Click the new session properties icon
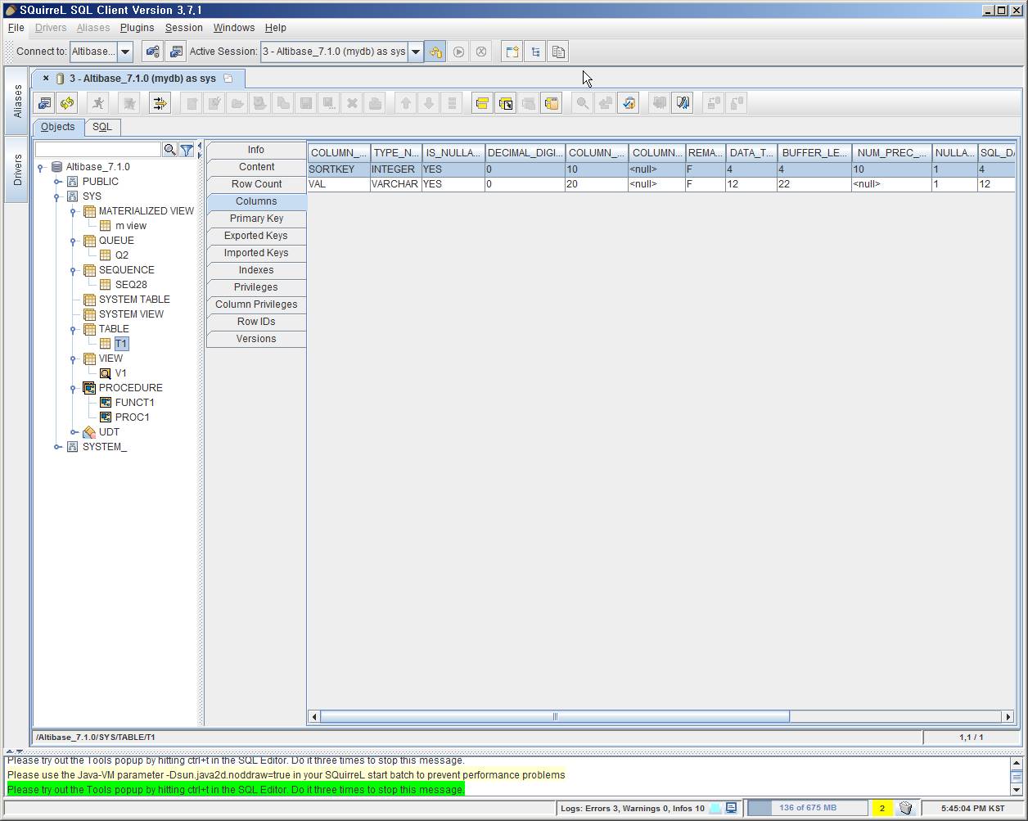 [176, 52]
